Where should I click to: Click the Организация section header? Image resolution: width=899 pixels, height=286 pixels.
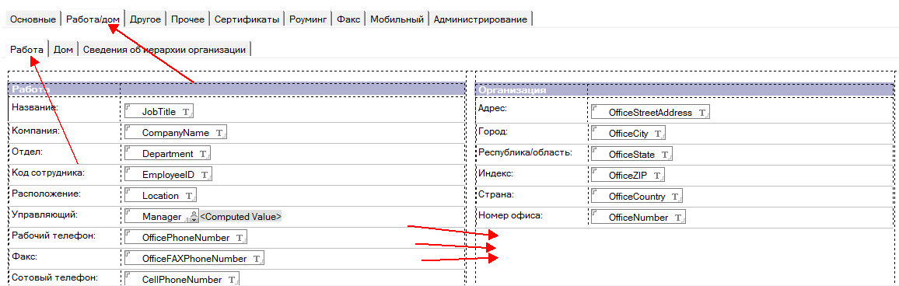tap(512, 90)
